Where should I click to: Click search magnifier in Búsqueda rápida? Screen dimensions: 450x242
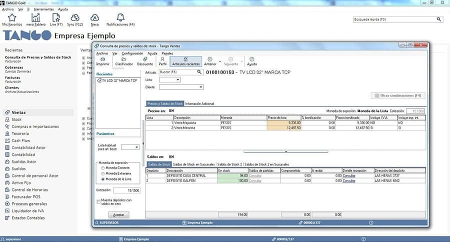[x=439, y=19]
